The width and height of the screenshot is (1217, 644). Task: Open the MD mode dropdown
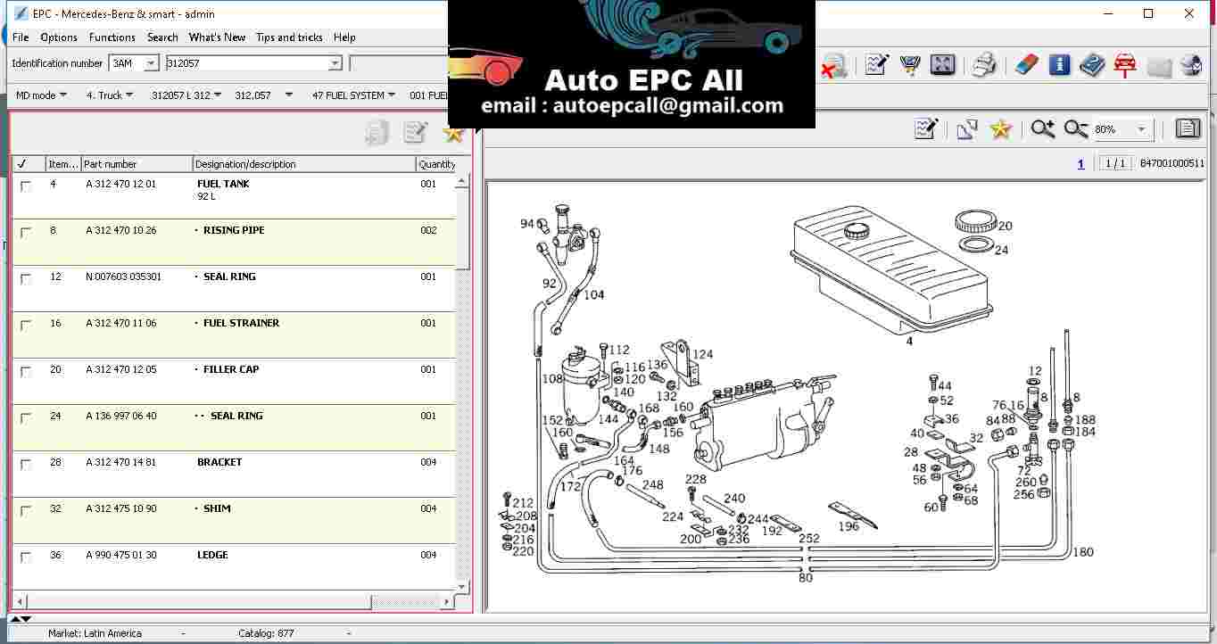click(41, 95)
